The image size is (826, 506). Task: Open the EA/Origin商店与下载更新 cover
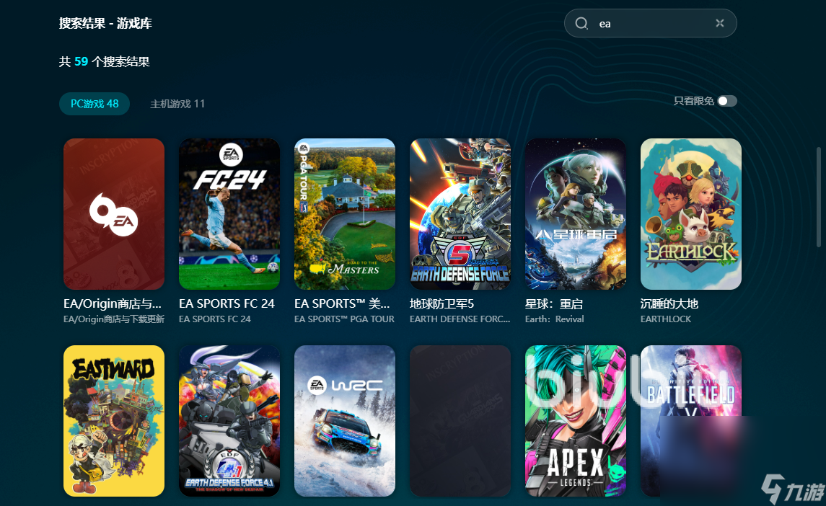(x=114, y=214)
